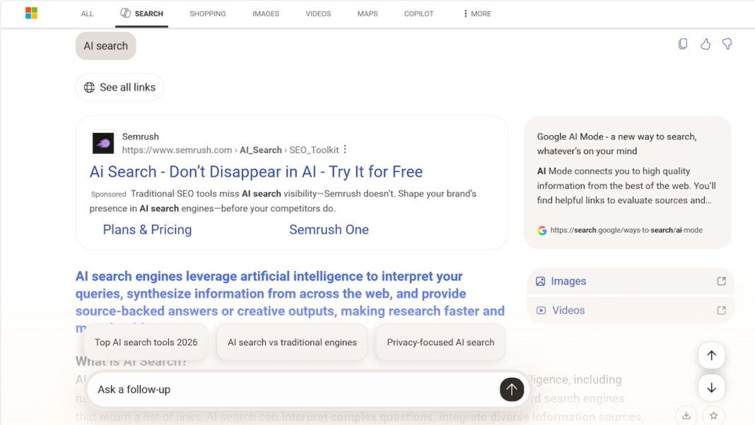
Task: Open the Images side panel row
Action: pos(631,281)
